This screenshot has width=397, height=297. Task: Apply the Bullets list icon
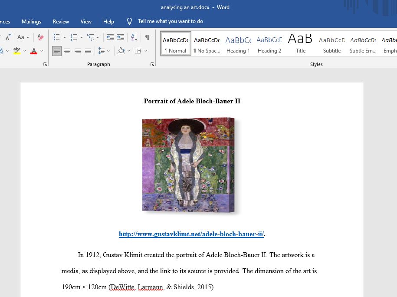[57, 37]
